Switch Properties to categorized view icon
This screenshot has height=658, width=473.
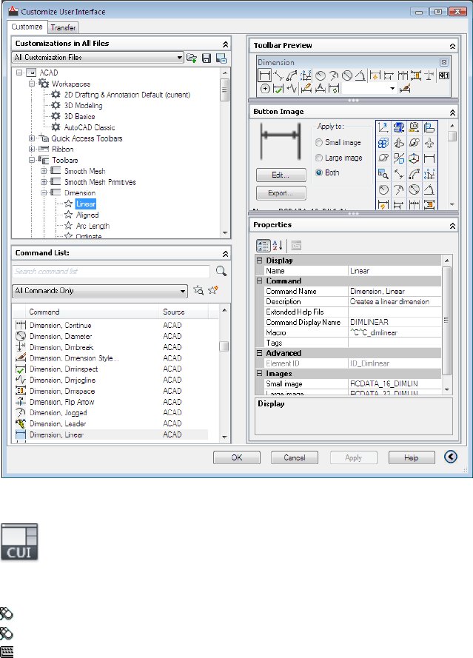pyautogui.click(x=264, y=246)
